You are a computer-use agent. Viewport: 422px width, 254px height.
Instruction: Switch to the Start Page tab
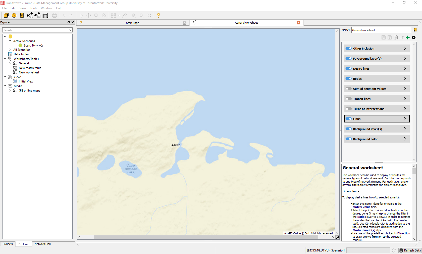tap(132, 23)
